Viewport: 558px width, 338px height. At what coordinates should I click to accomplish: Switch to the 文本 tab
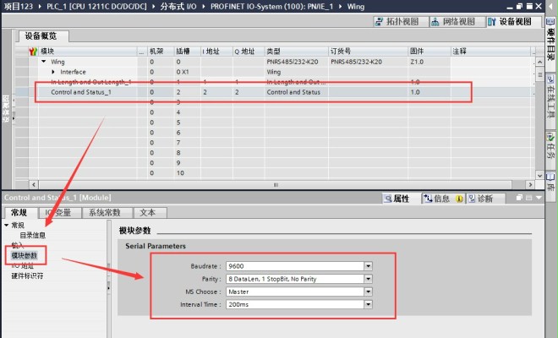tap(147, 213)
